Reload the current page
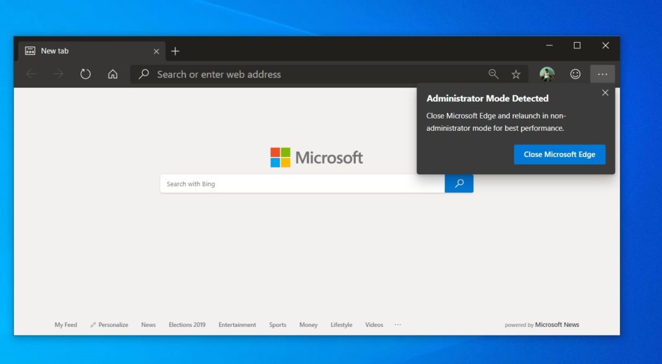 85,74
